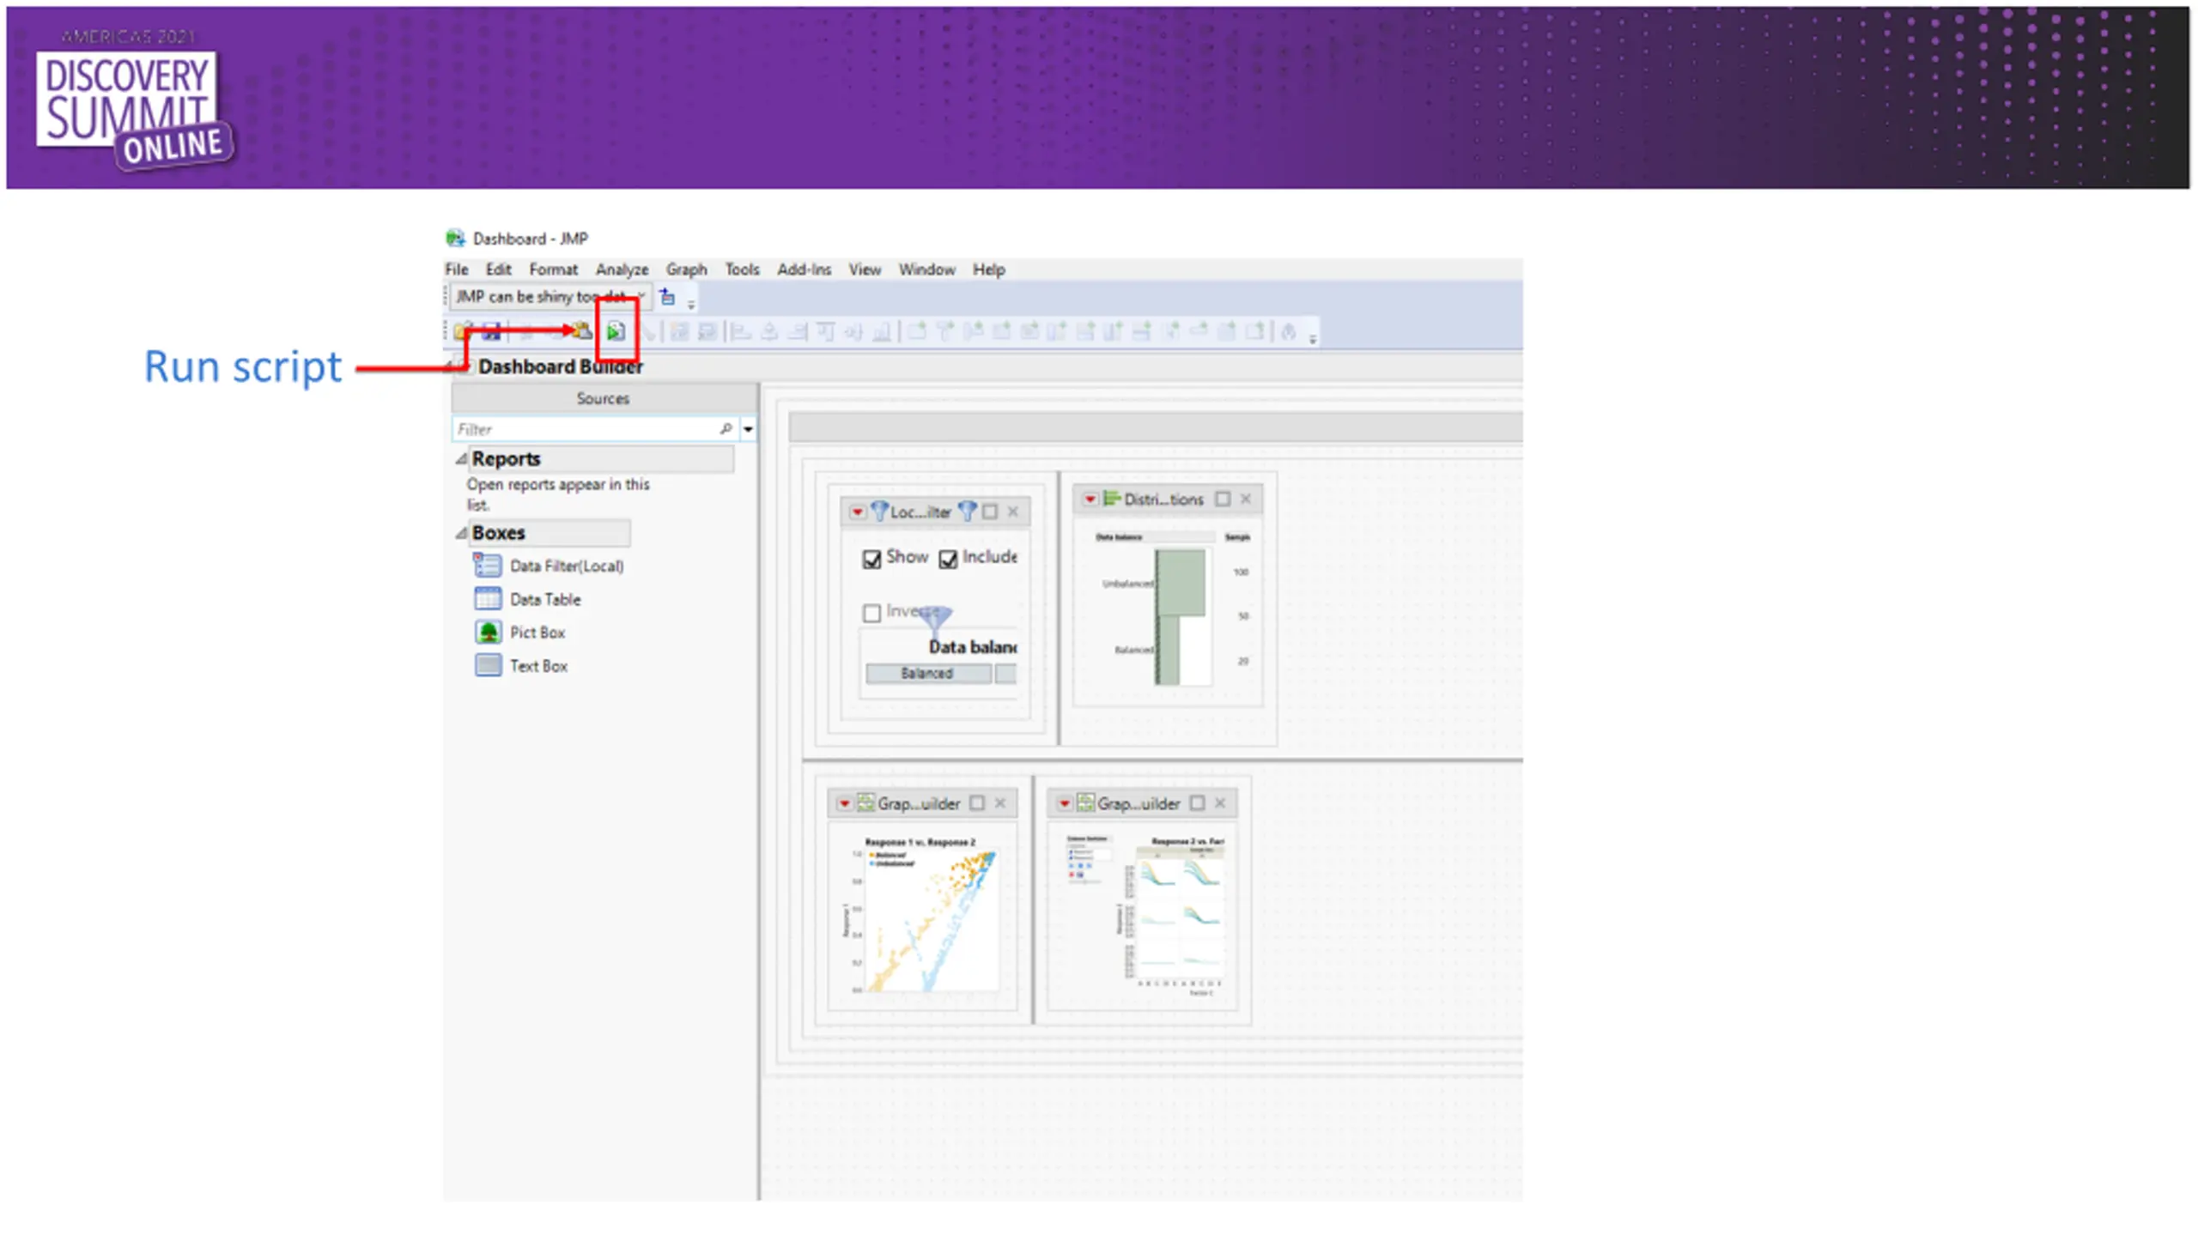Viewport: 2198px width, 1235px height.
Task: Click the Data Filter(Local) box icon
Action: [x=488, y=566]
